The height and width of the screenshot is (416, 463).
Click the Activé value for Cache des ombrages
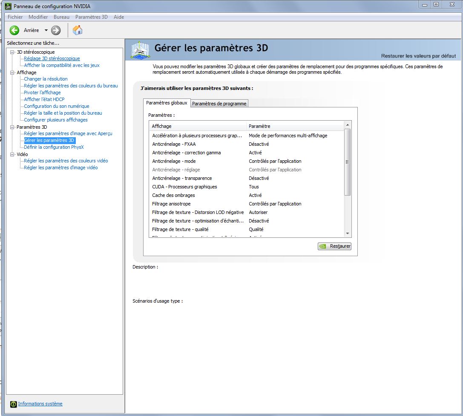[x=255, y=195]
